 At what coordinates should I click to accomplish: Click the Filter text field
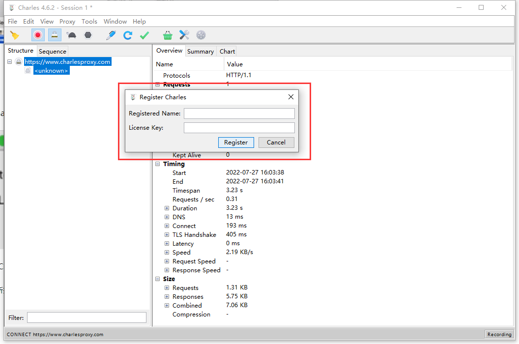coord(86,317)
